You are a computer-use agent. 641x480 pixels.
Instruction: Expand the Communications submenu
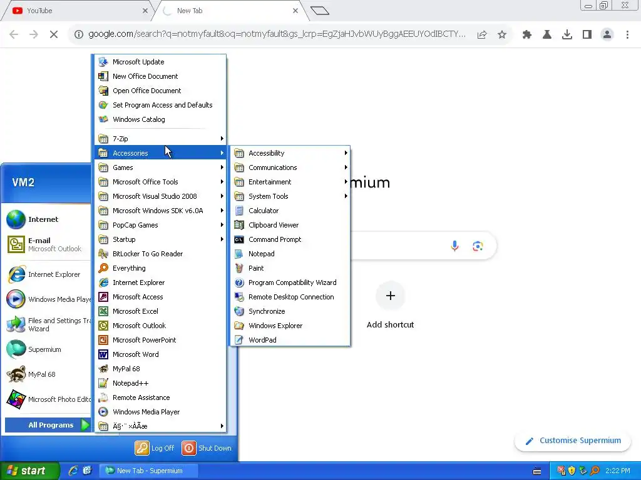click(x=290, y=167)
